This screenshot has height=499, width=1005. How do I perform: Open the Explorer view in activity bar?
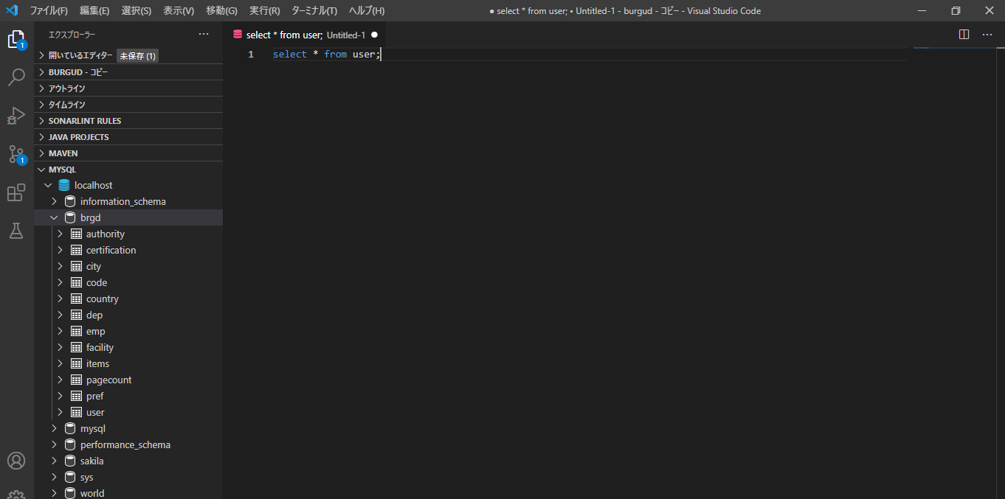coord(16,39)
